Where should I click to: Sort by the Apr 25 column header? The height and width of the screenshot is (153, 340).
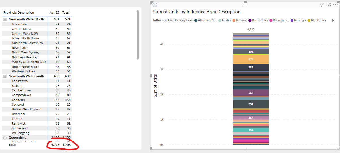click(54, 12)
